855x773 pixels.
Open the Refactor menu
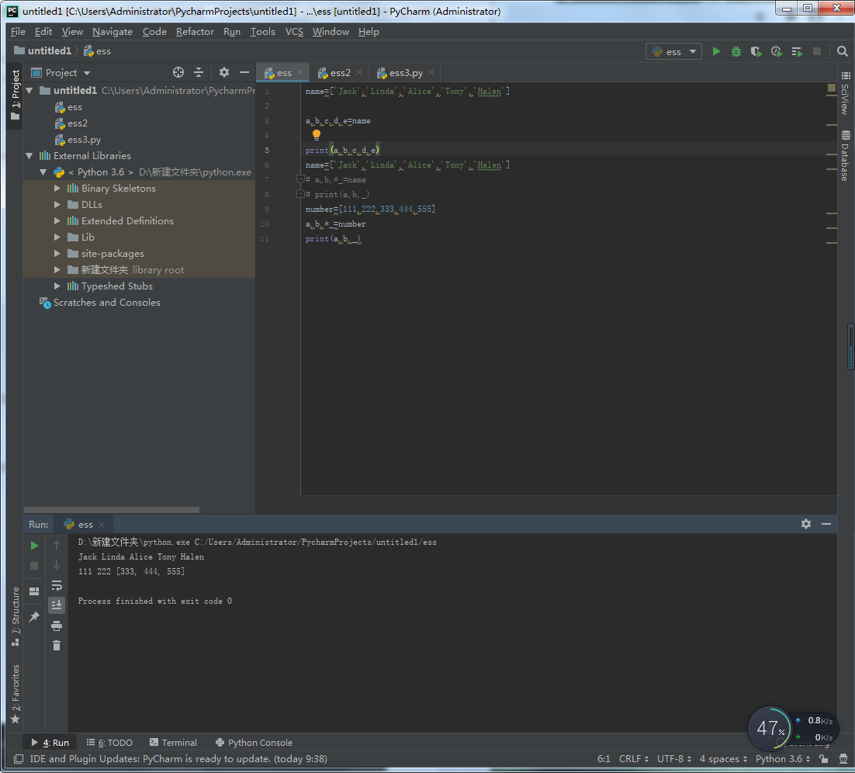195,32
